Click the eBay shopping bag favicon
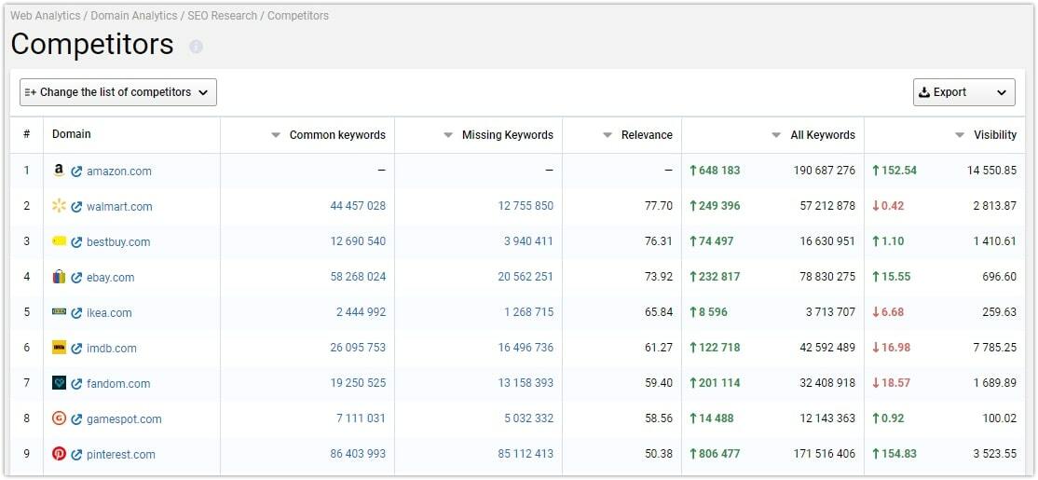 (x=59, y=277)
